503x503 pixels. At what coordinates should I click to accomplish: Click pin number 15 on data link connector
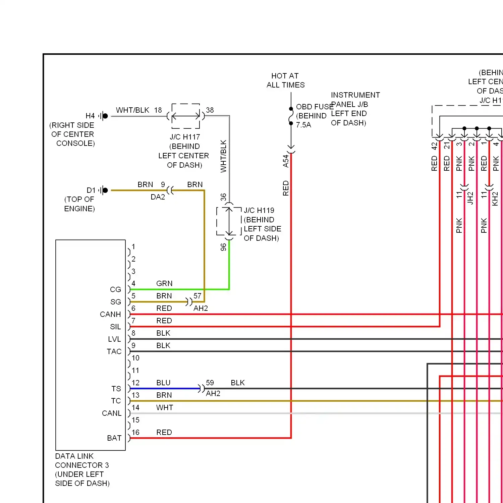135,420
